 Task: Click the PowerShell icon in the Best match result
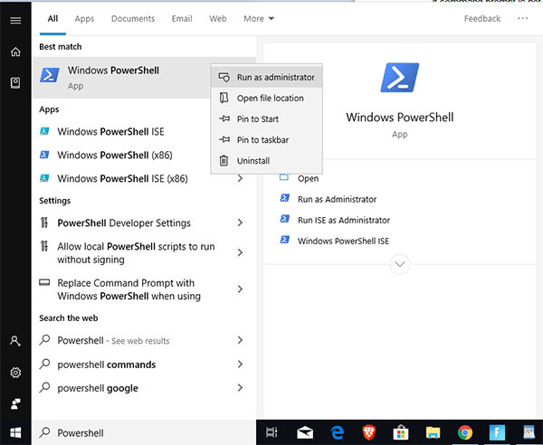[x=50, y=75]
